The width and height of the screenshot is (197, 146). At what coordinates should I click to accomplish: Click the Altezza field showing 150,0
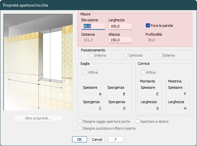pyautogui.click(x=120, y=40)
